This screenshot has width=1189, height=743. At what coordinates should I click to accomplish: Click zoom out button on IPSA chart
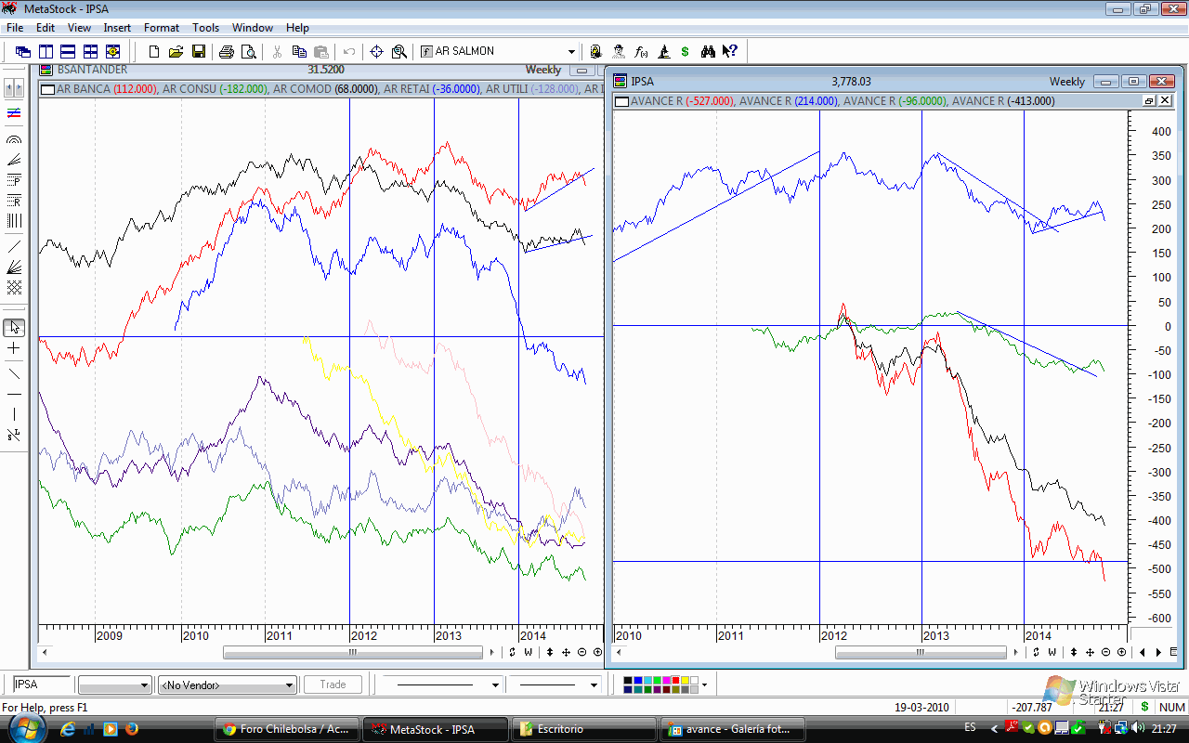[x=1106, y=652]
